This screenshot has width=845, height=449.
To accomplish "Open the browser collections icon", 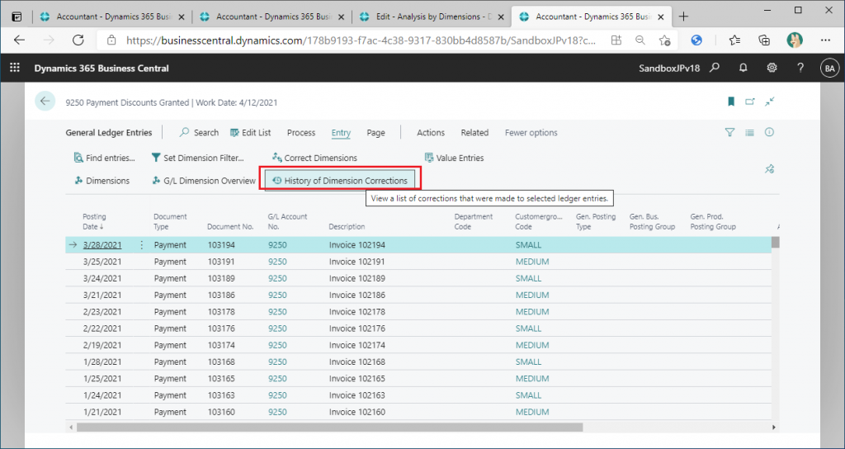I will coord(763,40).
